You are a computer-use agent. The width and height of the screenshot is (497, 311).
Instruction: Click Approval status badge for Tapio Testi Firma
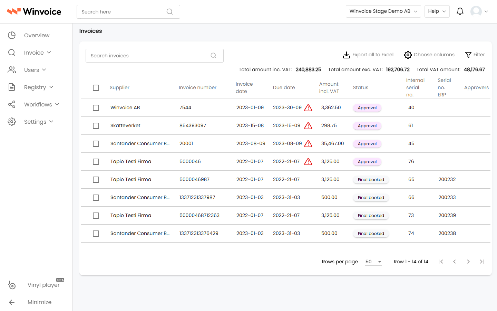tap(367, 162)
